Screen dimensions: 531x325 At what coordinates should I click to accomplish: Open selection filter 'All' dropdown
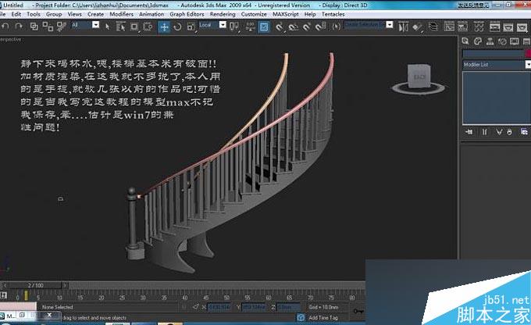(95, 25)
